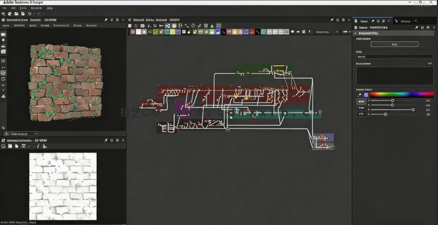Click the blue color swatch in the Properties panel
Viewport: 438px width, 225px height.
[x=366, y=94]
